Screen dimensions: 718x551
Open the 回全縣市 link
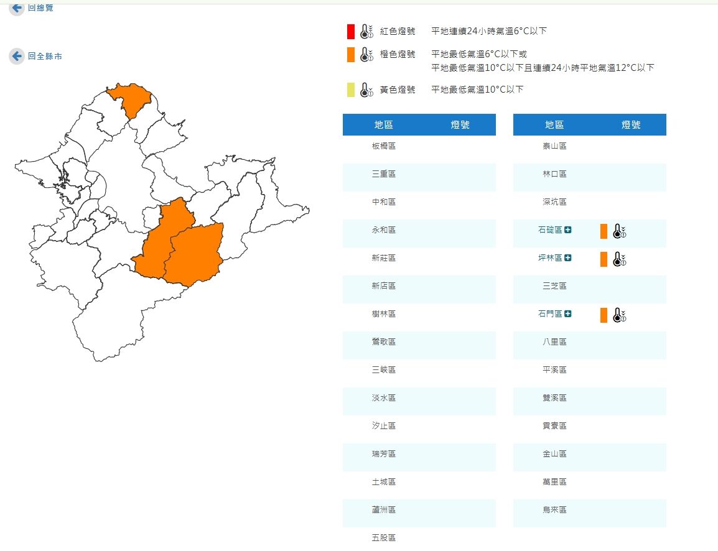point(45,57)
